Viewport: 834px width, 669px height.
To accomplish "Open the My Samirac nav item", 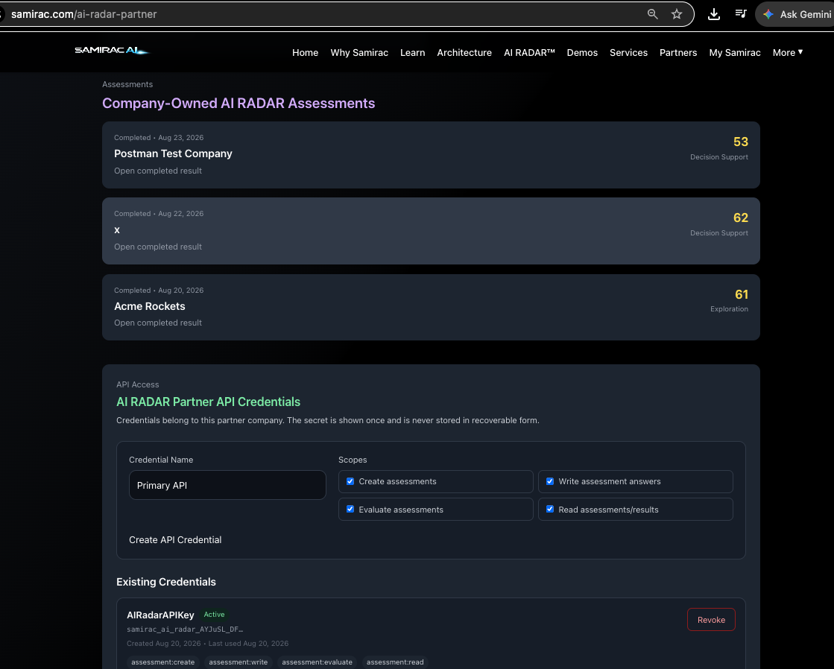I will click(x=735, y=53).
